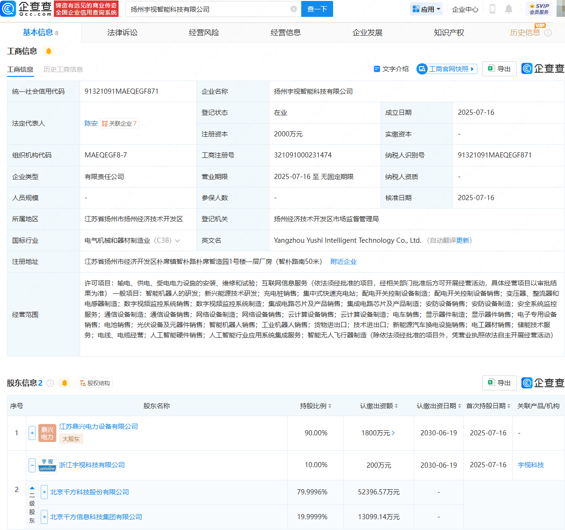This screenshot has width=565, height=530.
Task: Clear the search box text
Action: [294, 9]
